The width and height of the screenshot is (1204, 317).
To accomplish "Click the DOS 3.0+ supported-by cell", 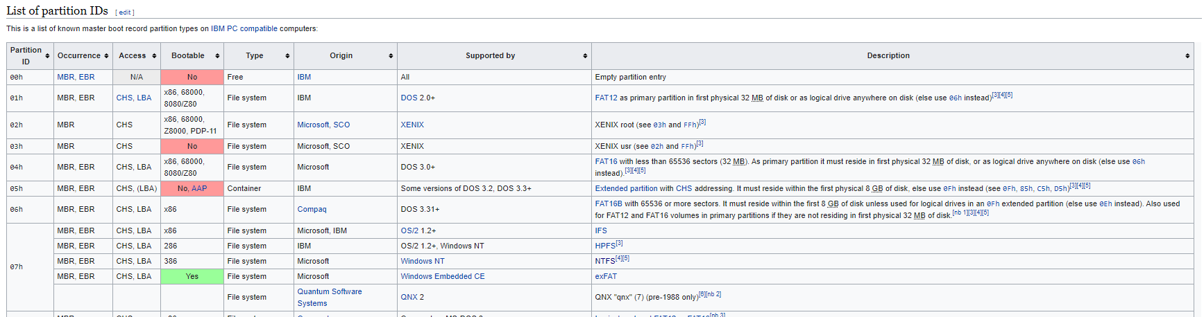I will 494,167.
